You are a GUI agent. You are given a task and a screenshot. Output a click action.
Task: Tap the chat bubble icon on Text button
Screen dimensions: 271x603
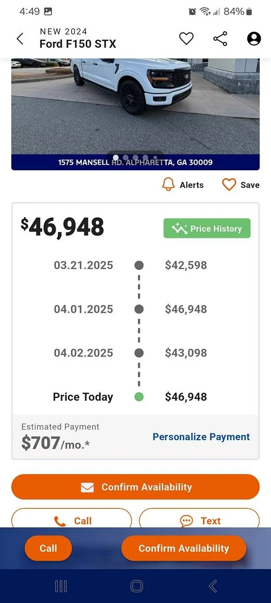186,520
